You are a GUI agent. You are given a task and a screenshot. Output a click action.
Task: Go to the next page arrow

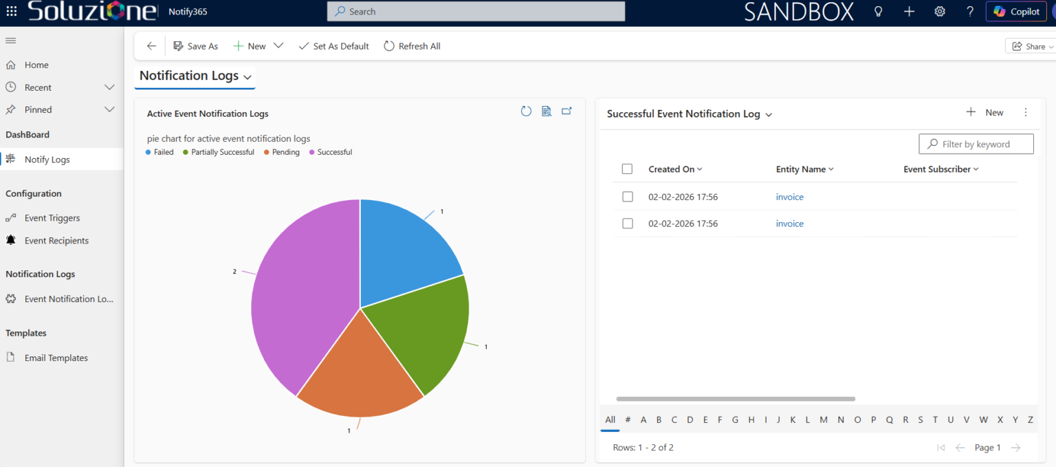(1015, 448)
